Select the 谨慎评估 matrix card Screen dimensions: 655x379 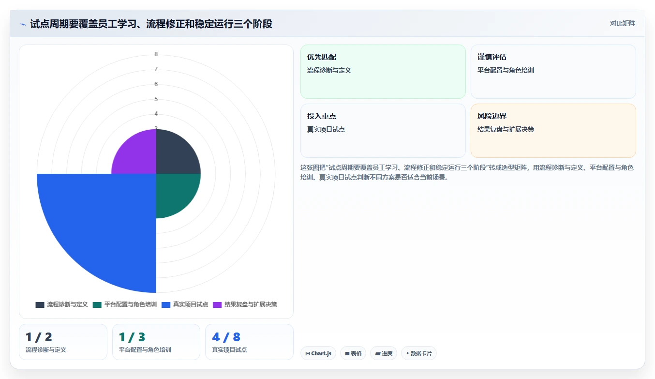click(x=553, y=72)
